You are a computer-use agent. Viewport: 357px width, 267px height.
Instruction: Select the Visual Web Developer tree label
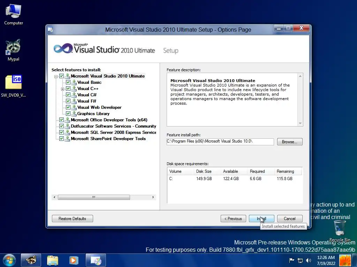point(99,107)
